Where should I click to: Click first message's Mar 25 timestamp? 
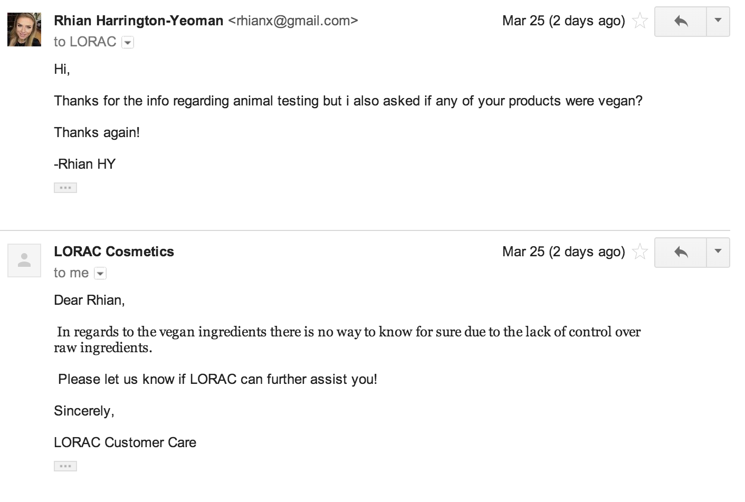pos(563,21)
